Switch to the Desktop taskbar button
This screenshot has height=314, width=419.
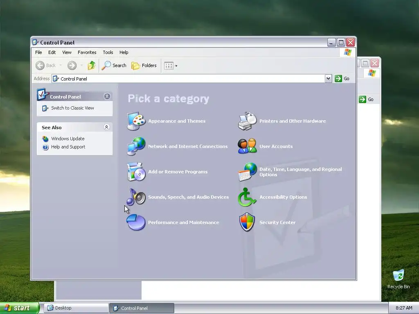point(76,308)
